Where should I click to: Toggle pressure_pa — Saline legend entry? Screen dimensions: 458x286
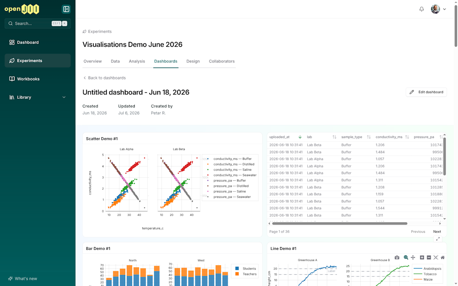coord(230,191)
